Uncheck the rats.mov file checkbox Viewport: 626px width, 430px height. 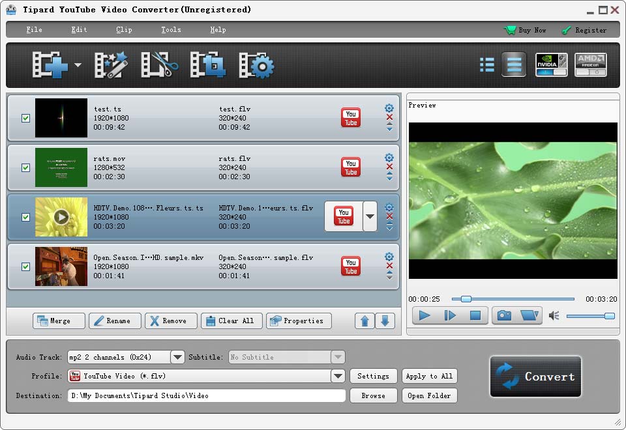[26, 167]
